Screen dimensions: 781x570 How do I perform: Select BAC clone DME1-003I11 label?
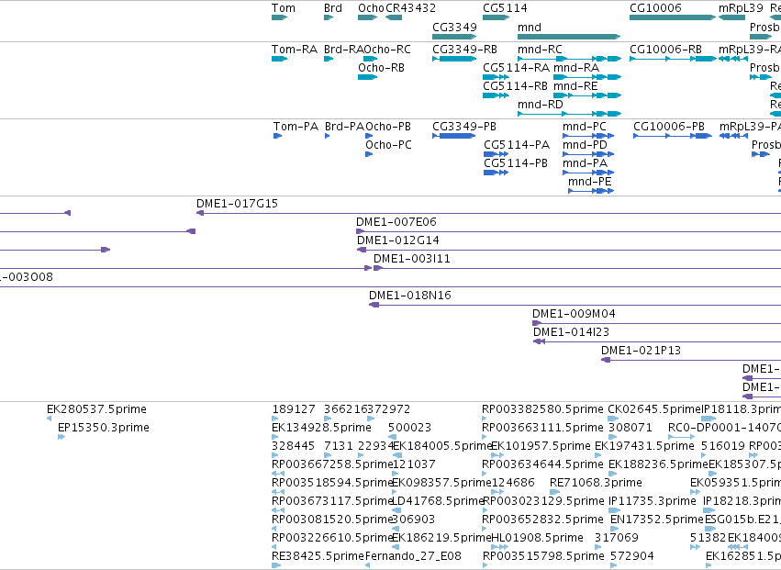[x=411, y=259]
